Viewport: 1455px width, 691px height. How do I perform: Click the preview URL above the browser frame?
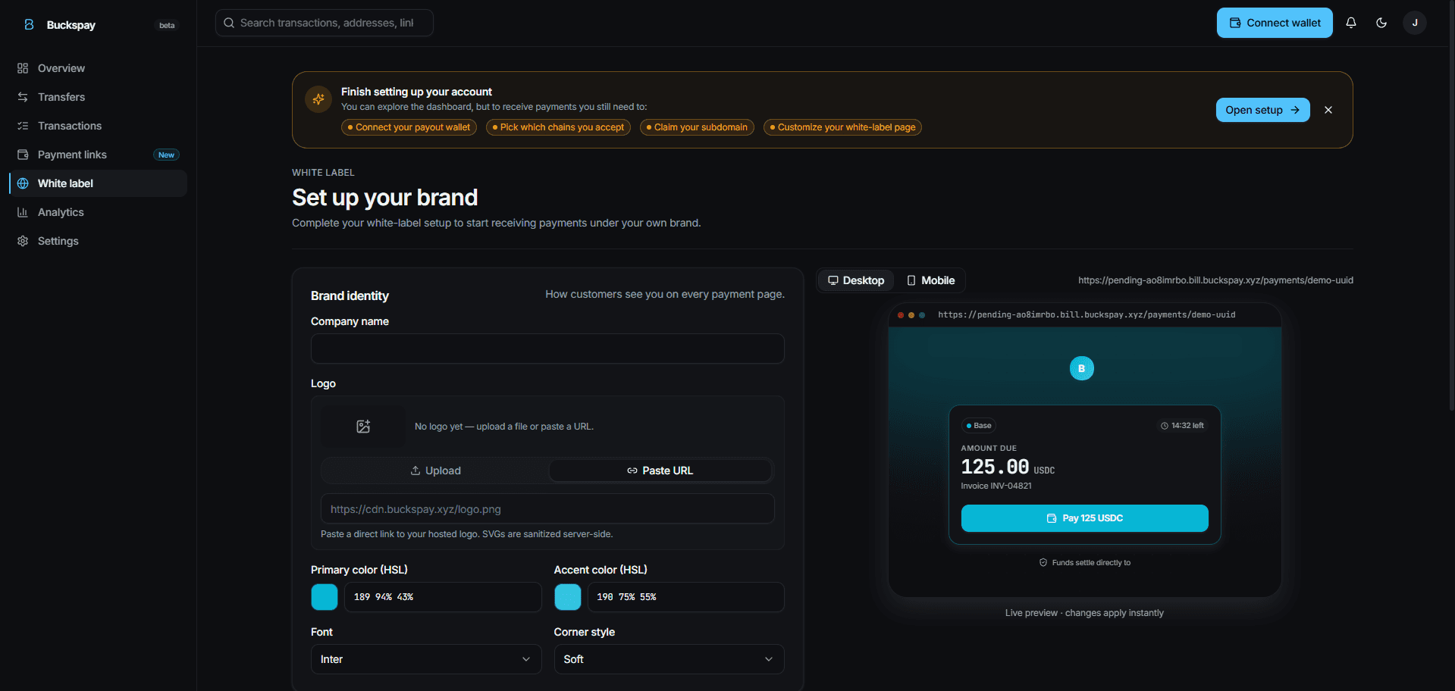point(1215,280)
